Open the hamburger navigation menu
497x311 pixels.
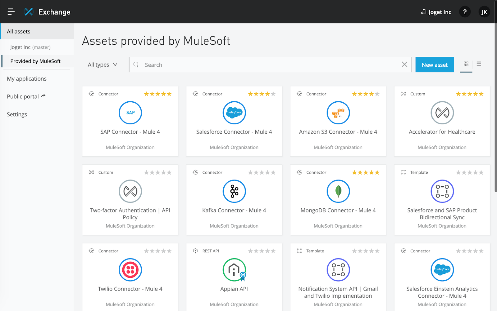[x=11, y=12]
